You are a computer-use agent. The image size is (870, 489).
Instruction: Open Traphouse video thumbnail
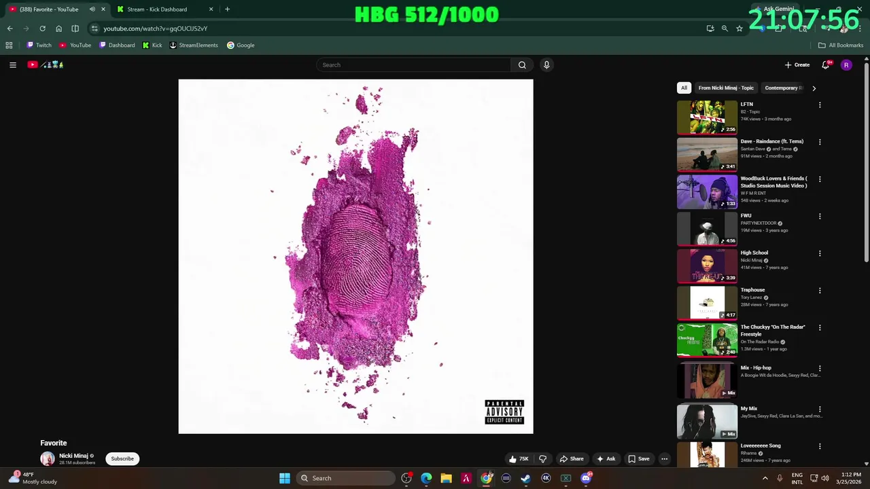click(707, 302)
